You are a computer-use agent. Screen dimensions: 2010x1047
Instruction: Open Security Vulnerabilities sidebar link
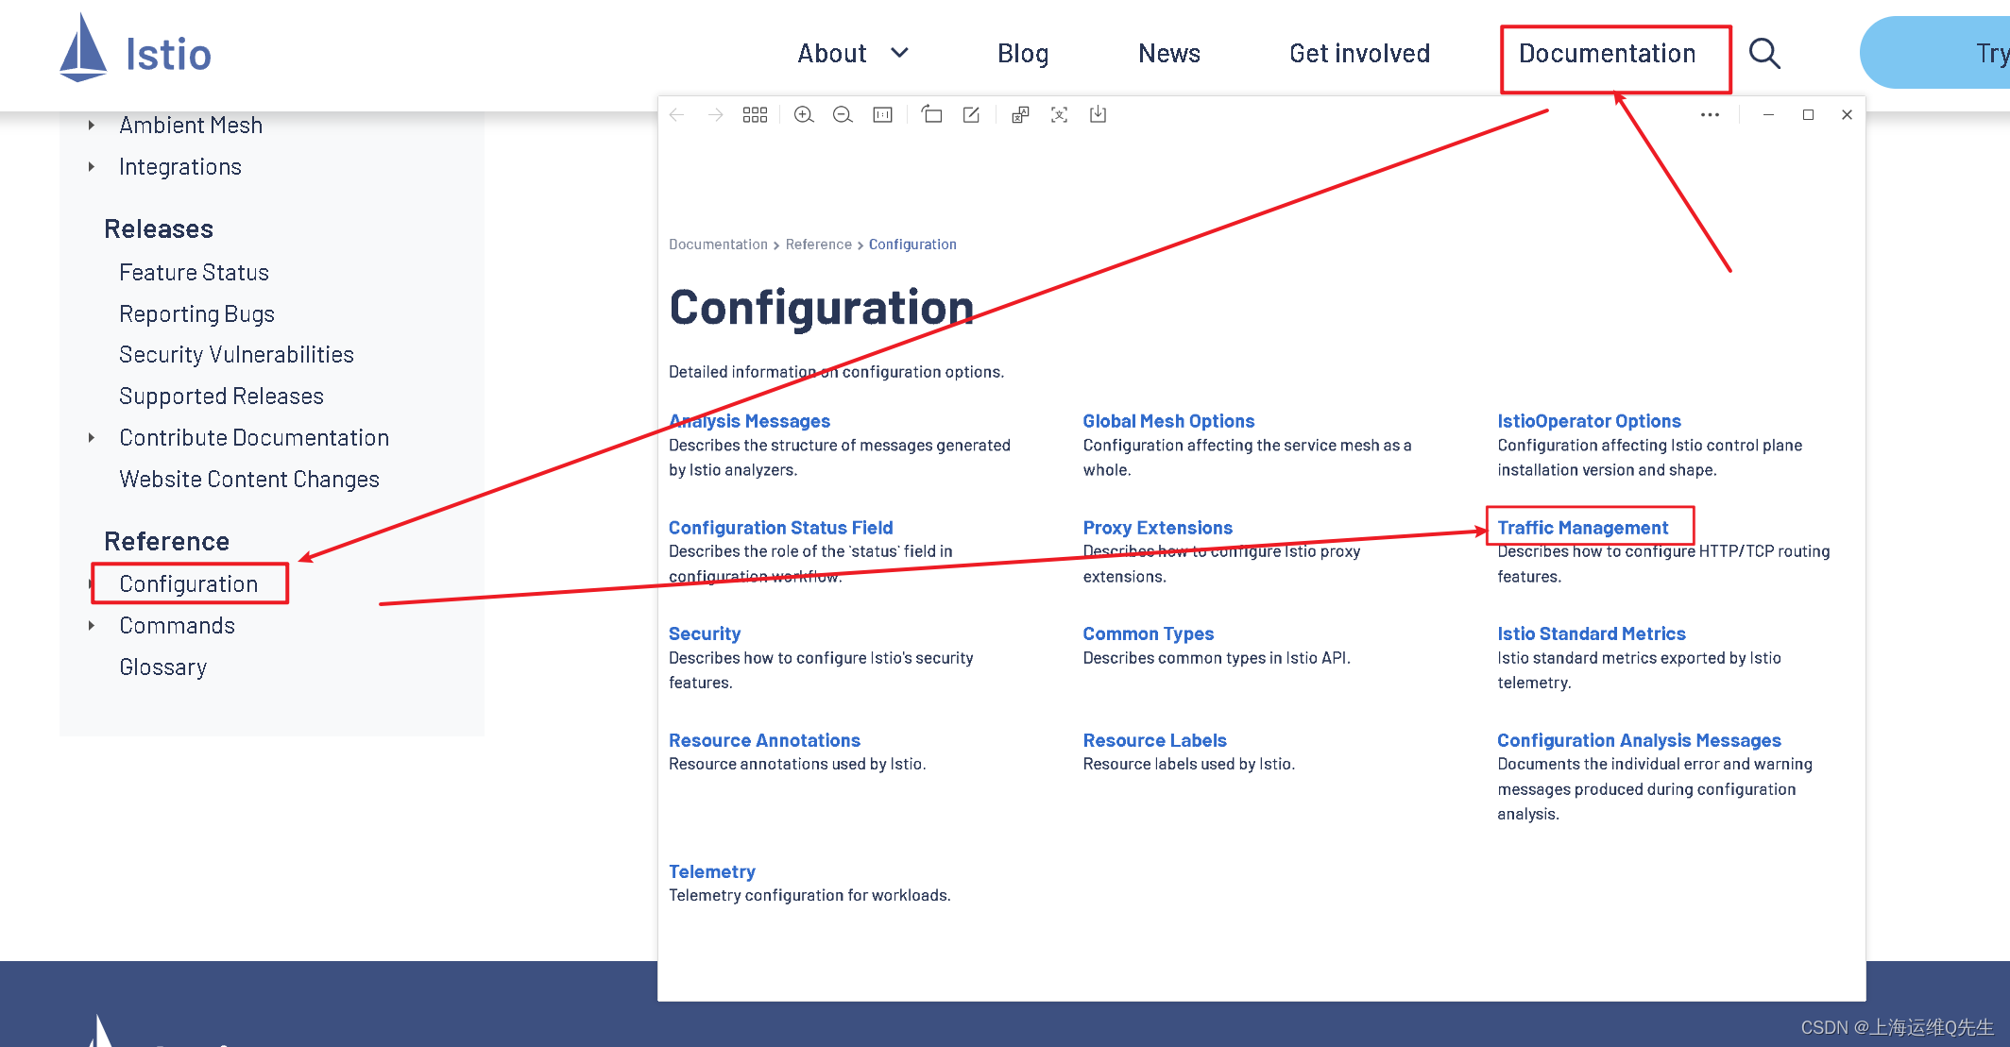[236, 354]
